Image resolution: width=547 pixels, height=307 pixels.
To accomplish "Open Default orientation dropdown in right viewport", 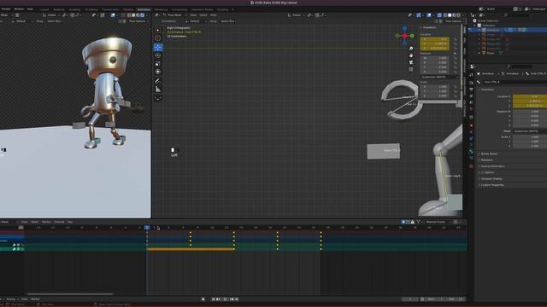I will tap(196, 21).
